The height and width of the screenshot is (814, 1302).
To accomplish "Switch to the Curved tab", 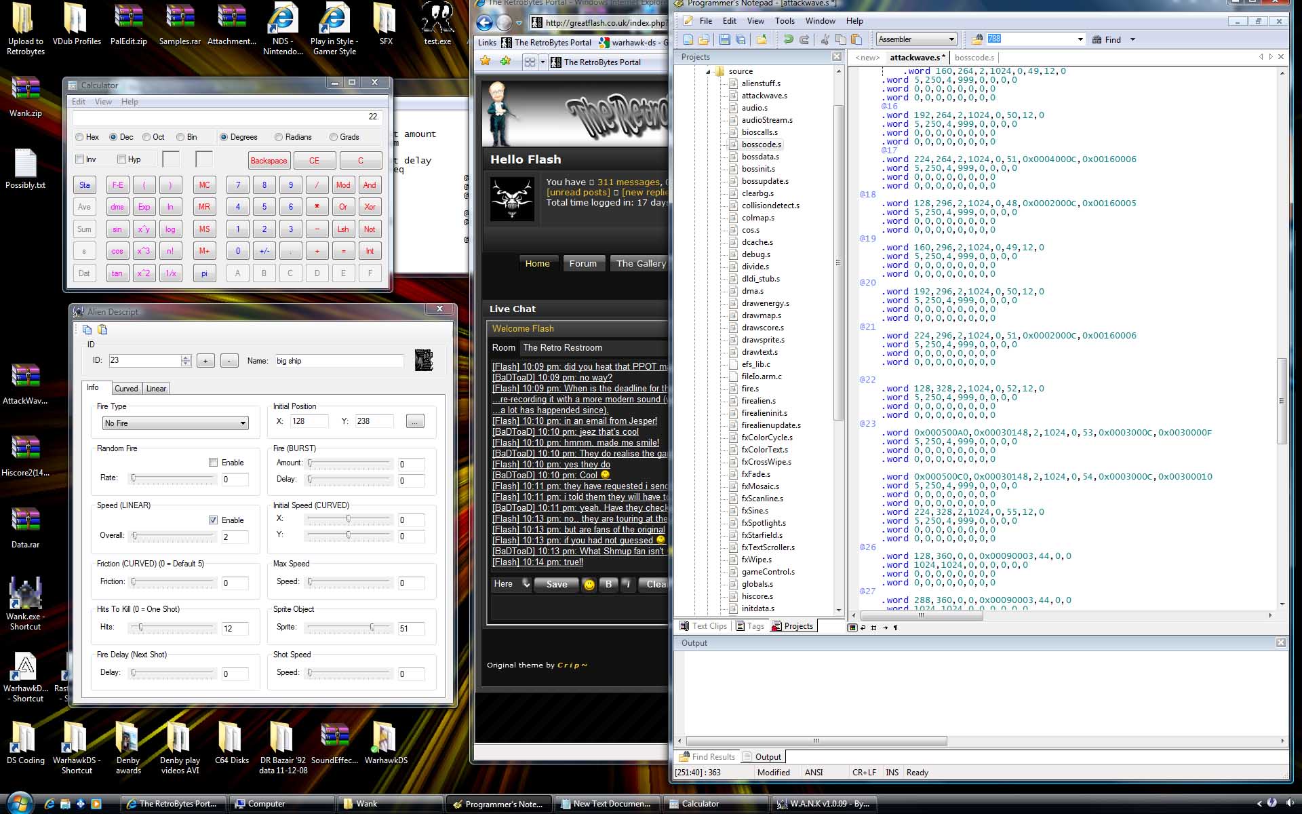I will pyautogui.click(x=126, y=389).
